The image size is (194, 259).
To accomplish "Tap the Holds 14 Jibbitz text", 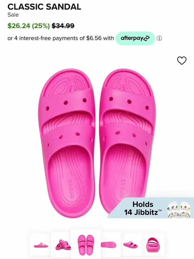I will point(143,208).
